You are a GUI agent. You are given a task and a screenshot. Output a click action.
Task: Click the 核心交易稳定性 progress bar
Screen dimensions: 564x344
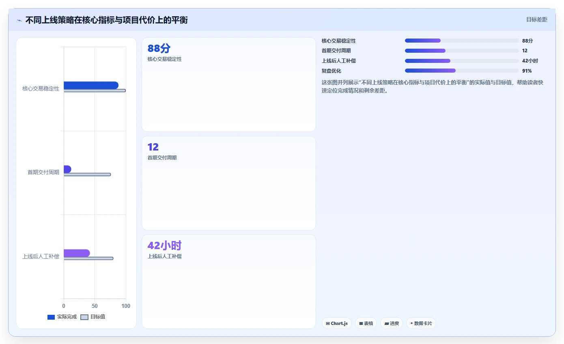coord(462,41)
